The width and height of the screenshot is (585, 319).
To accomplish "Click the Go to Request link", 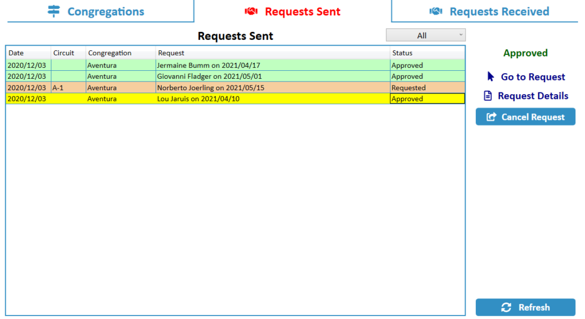I will (533, 77).
